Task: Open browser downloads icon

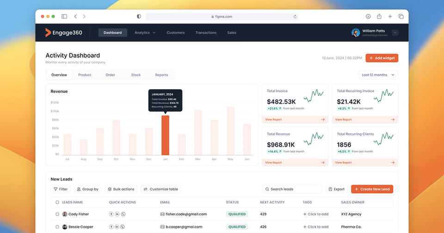Action: [368, 17]
